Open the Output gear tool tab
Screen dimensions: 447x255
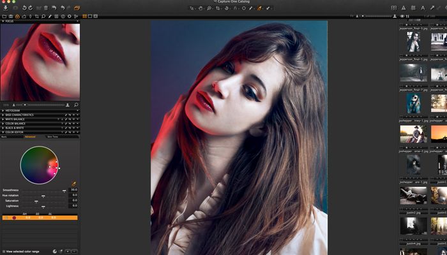pos(69,17)
